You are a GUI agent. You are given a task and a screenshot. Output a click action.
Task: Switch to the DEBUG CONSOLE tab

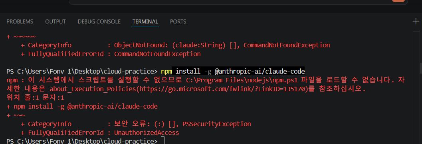click(x=99, y=21)
